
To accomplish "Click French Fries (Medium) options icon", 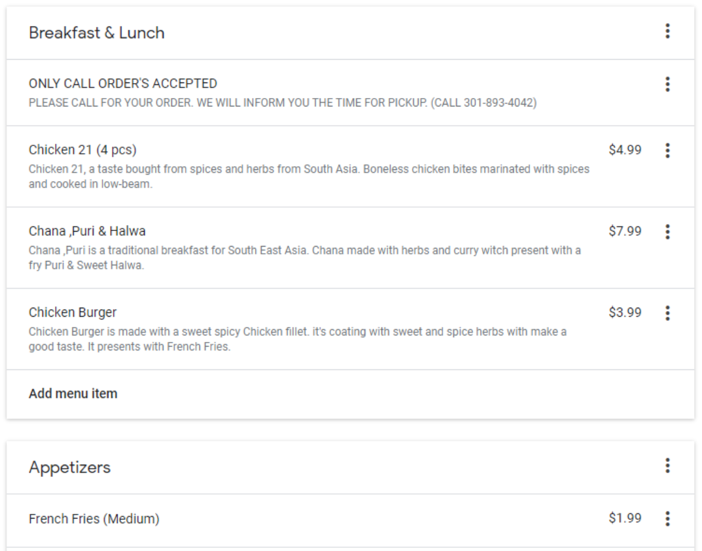I will click(667, 519).
